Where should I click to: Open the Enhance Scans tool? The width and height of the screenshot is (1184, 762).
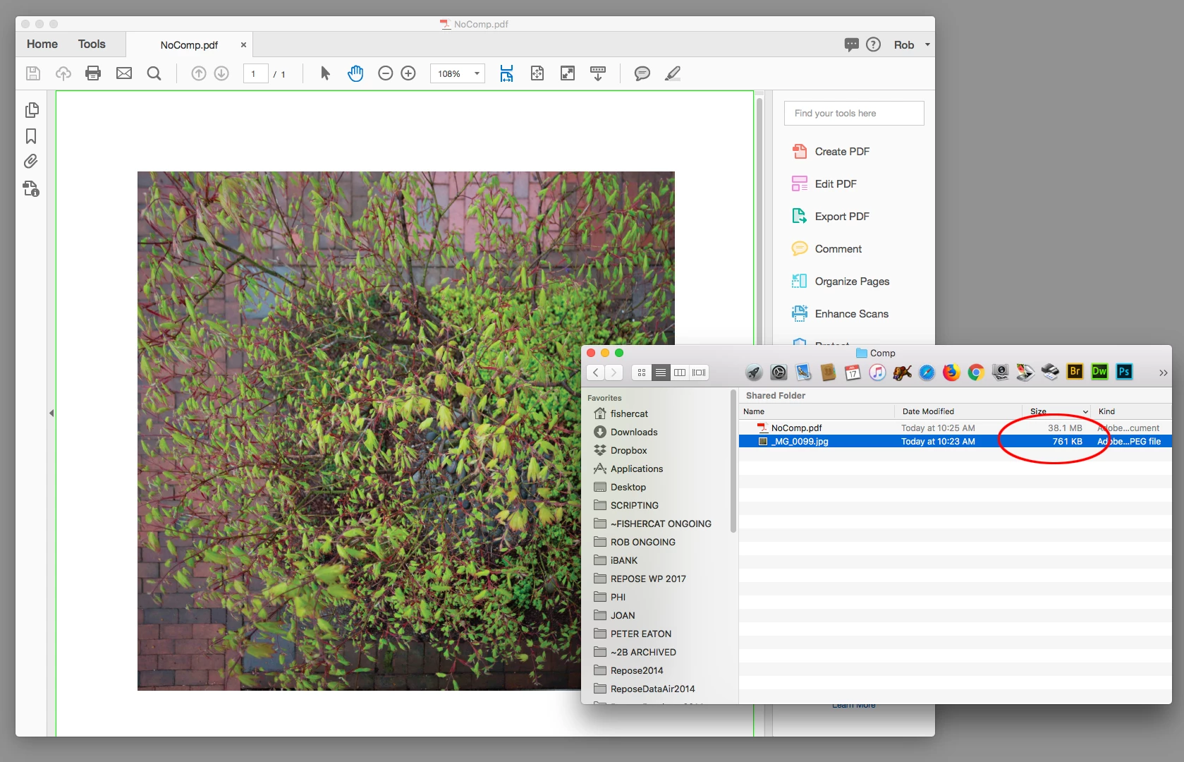840,313
